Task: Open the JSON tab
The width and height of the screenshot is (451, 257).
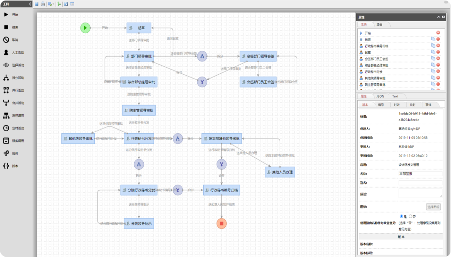Action: coord(380,96)
